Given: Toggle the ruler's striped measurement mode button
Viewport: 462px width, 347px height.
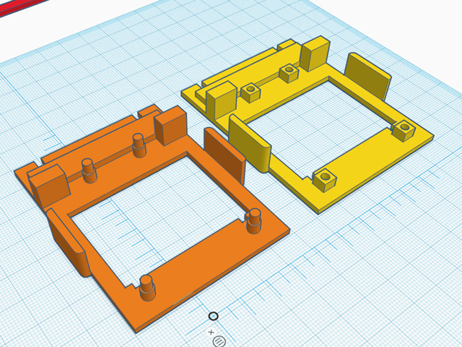Looking at the screenshot, I should pyautogui.click(x=219, y=341).
